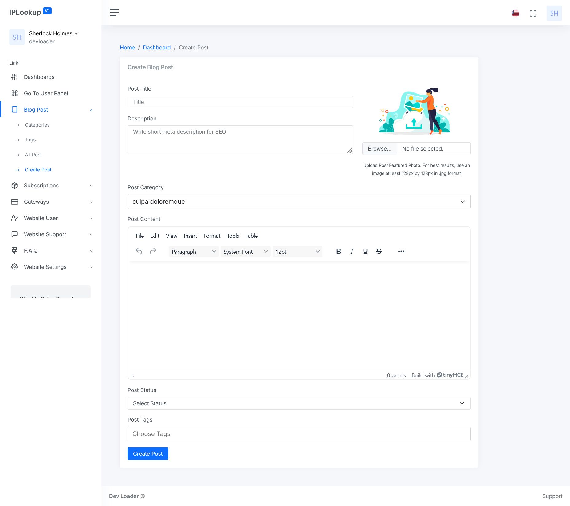This screenshot has height=506, width=570.
Task: Click the Gateways credit card icon
Action: coord(14,202)
